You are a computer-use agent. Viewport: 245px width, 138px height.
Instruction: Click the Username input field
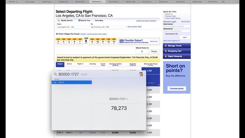pos(177,26)
